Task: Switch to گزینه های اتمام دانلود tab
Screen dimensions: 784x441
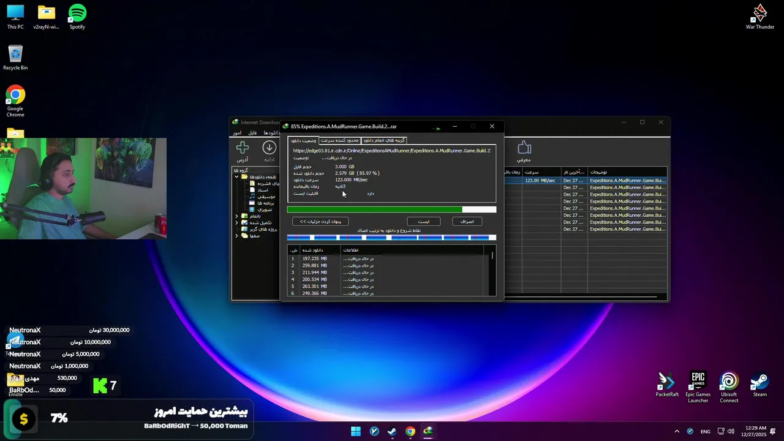Action: point(384,140)
